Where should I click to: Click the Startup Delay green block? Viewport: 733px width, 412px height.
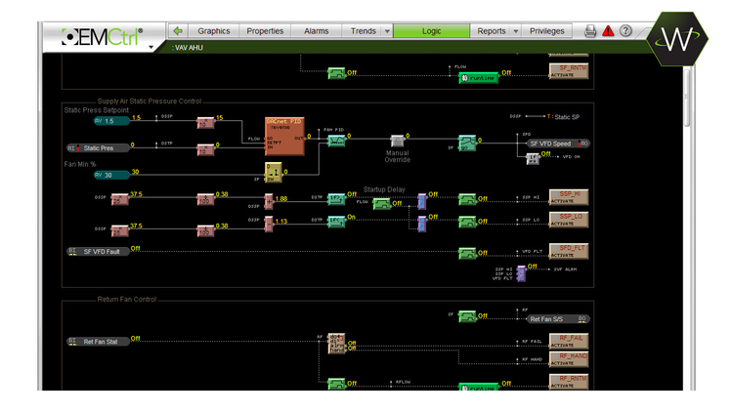(x=381, y=203)
